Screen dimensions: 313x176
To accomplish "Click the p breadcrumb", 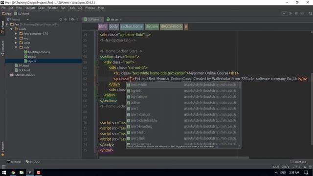I will click(186, 26).
